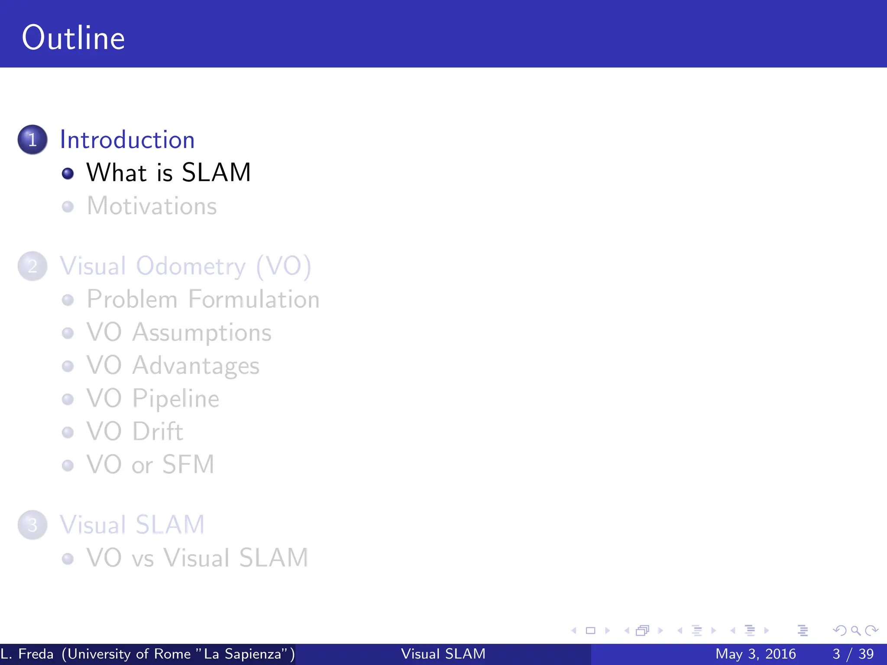Click author L. Freda in footer
The height and width of the screenshot is (665, 887).
click(148, 654)
